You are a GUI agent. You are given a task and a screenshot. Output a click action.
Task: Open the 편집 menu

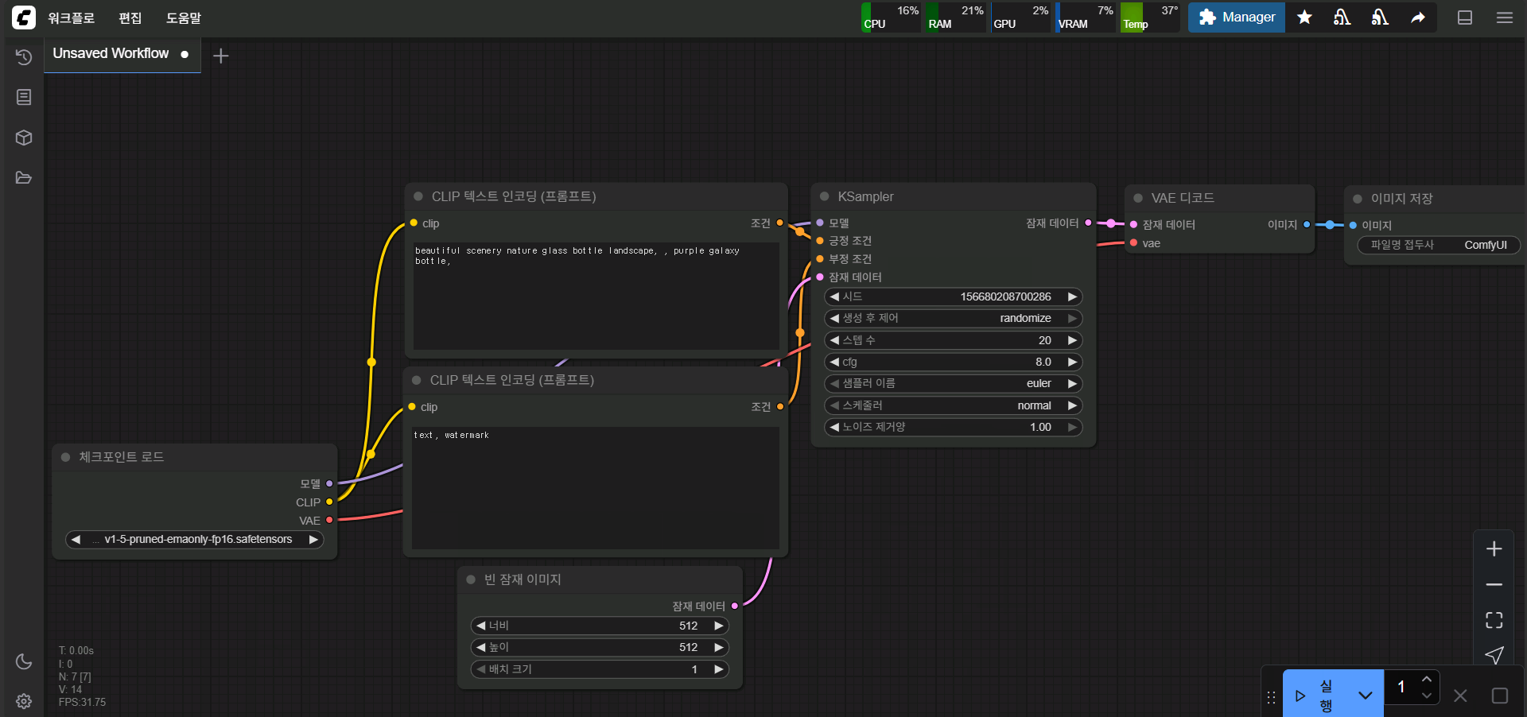coord(130,17)
